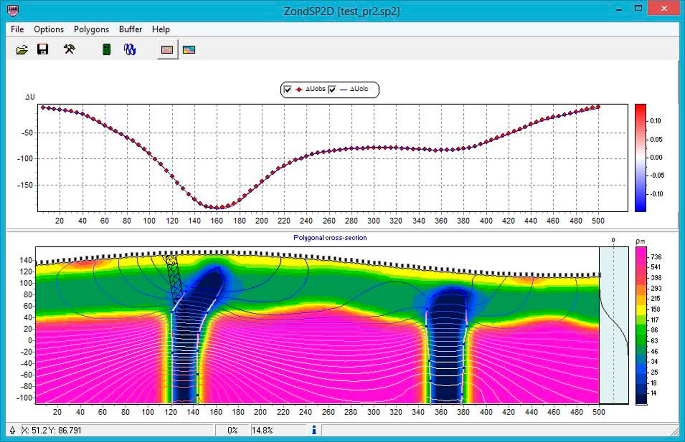685x442 pixels.
Task: Click the resistivity ρm color scale legend
Action: (641, 325)
